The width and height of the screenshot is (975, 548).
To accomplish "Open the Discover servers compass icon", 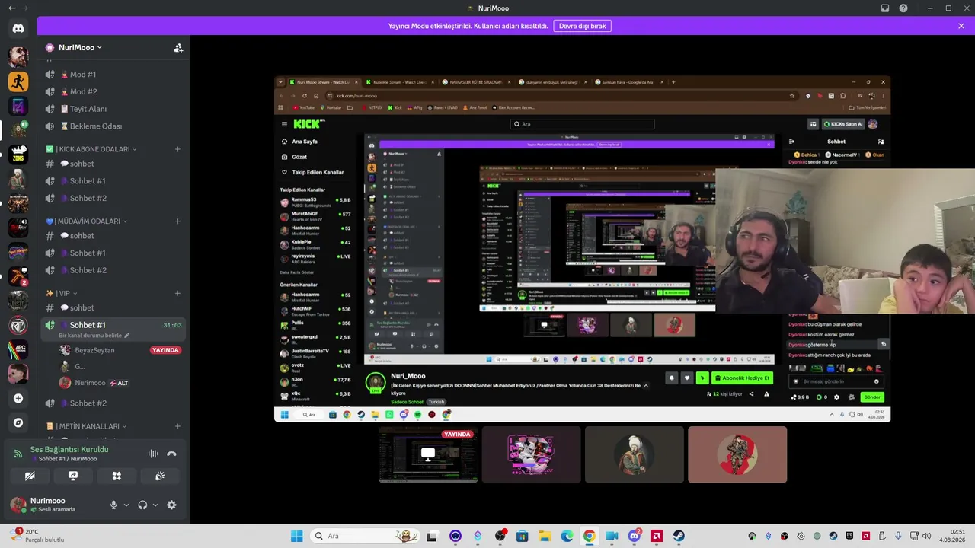I will 18,422.
